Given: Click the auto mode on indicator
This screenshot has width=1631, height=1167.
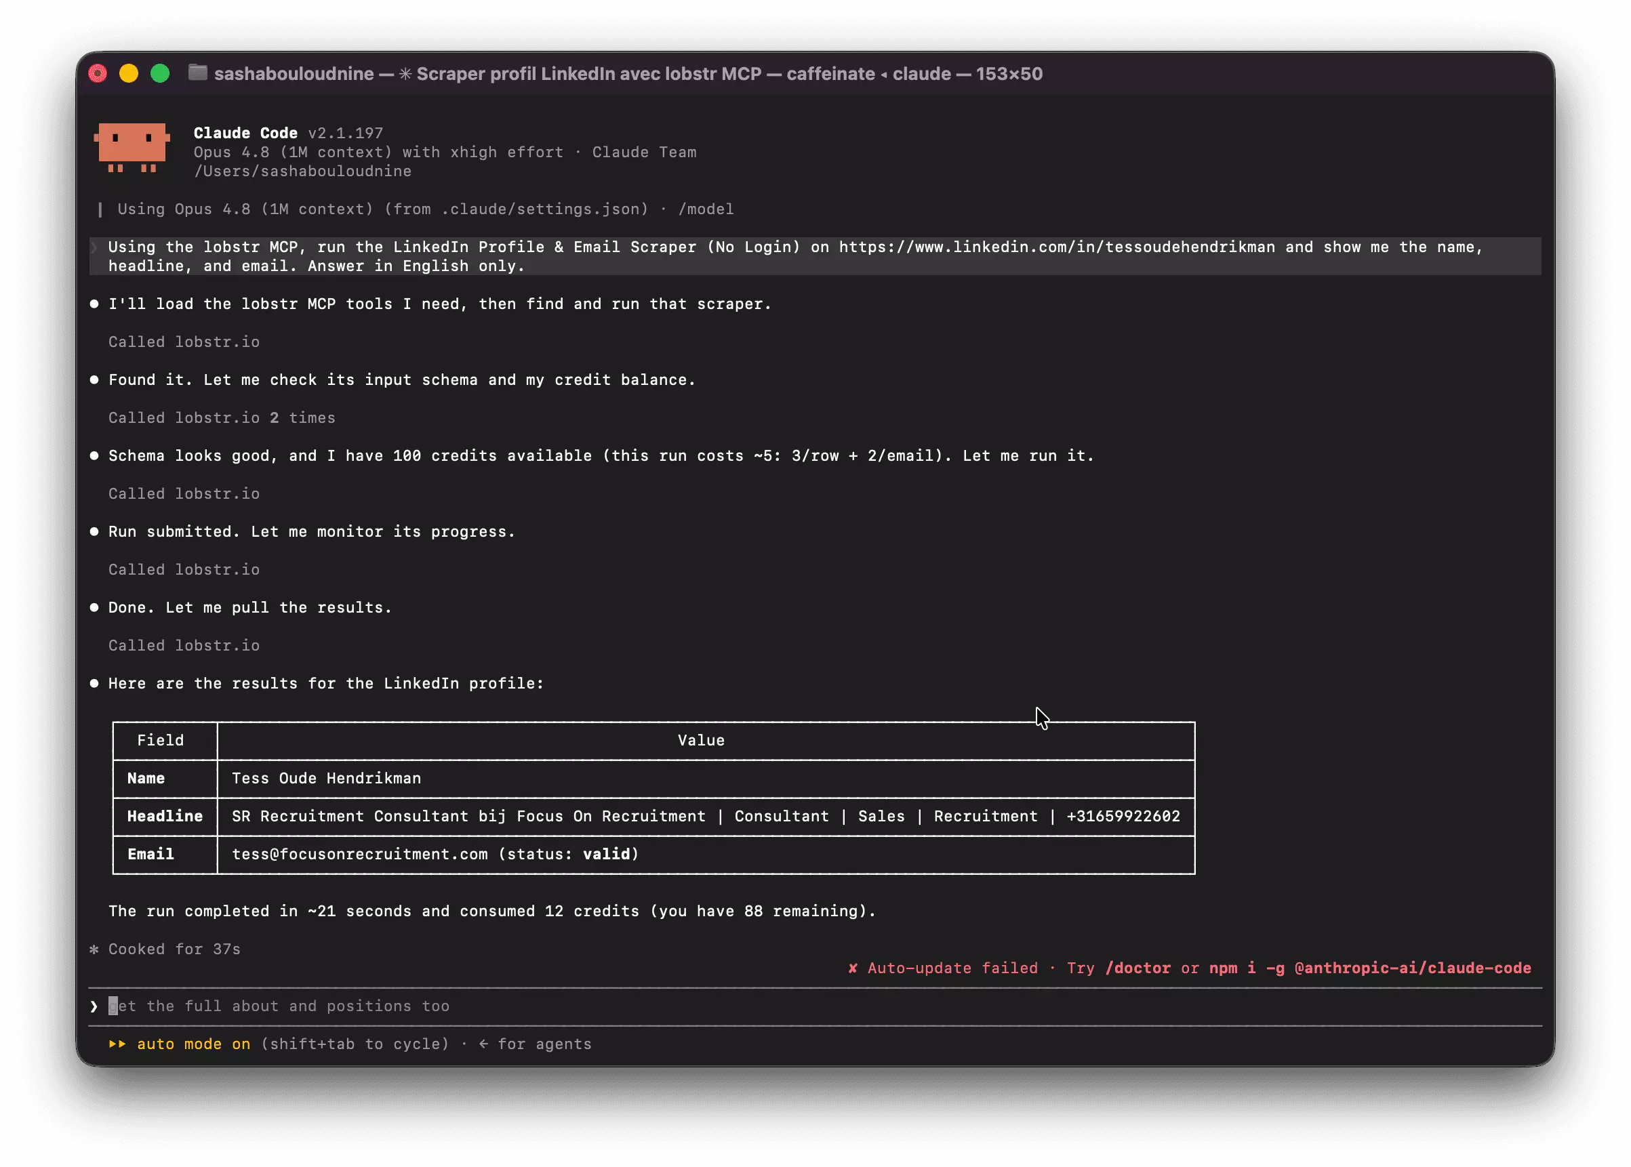Looking at the screenshot, I should 193,1044.
